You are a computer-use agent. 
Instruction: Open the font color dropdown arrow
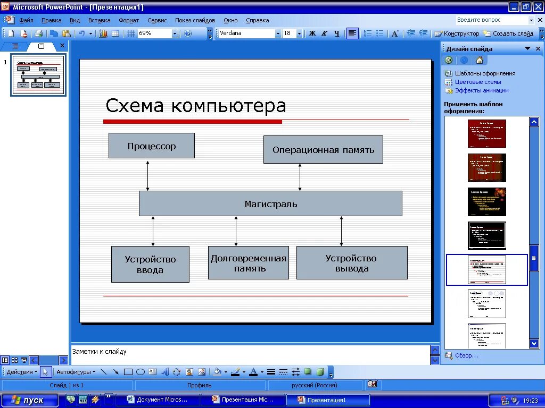[262, 372]
